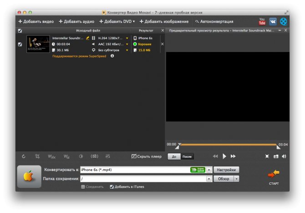Click the YouTube icon in toolbar

262,21
